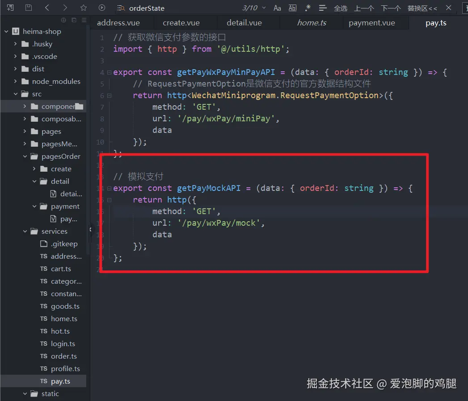Expand the dist folder
The image size is (468, 401).
coord(16,69)
